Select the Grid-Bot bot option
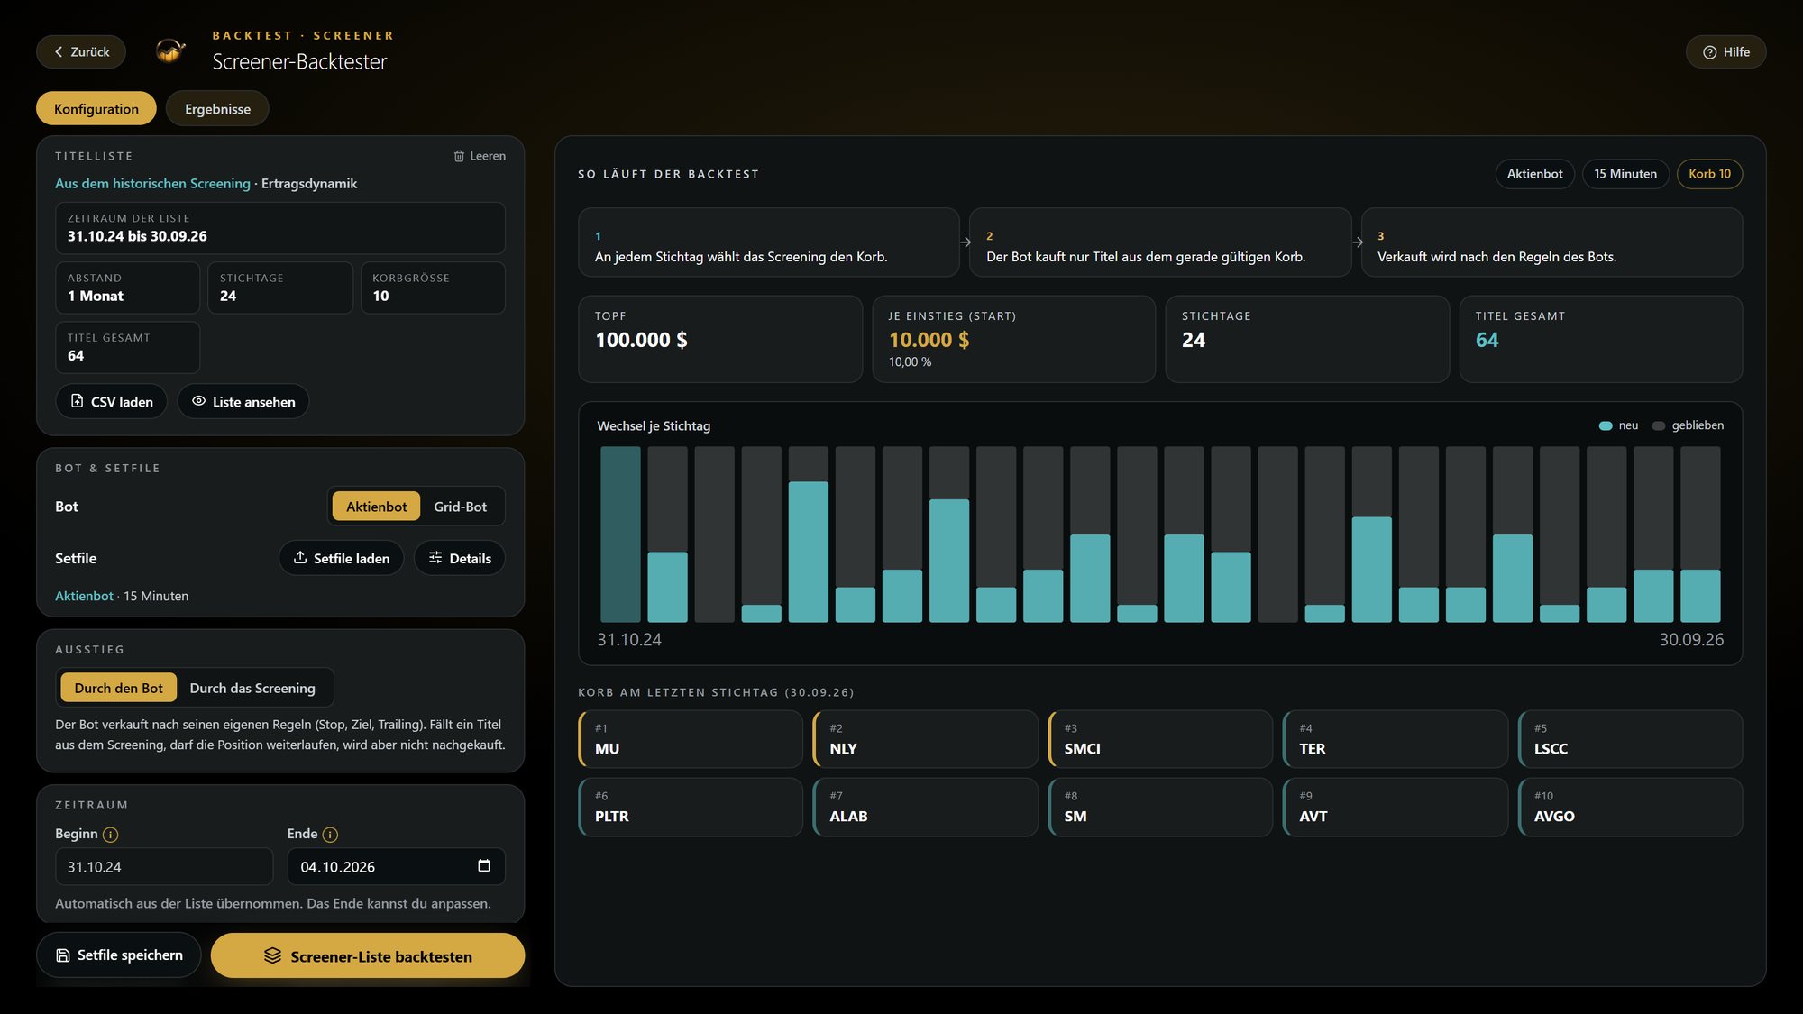Image resolution: width=1803 pixels, height=1014 pixels. pyautogui.click(x=460, y=507)
